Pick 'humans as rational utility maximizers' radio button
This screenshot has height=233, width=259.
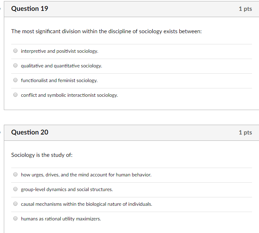click(15, 218)
